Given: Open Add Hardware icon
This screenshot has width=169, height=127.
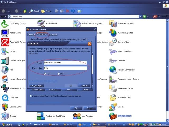Looking at the screenshot, I should 41,23.
